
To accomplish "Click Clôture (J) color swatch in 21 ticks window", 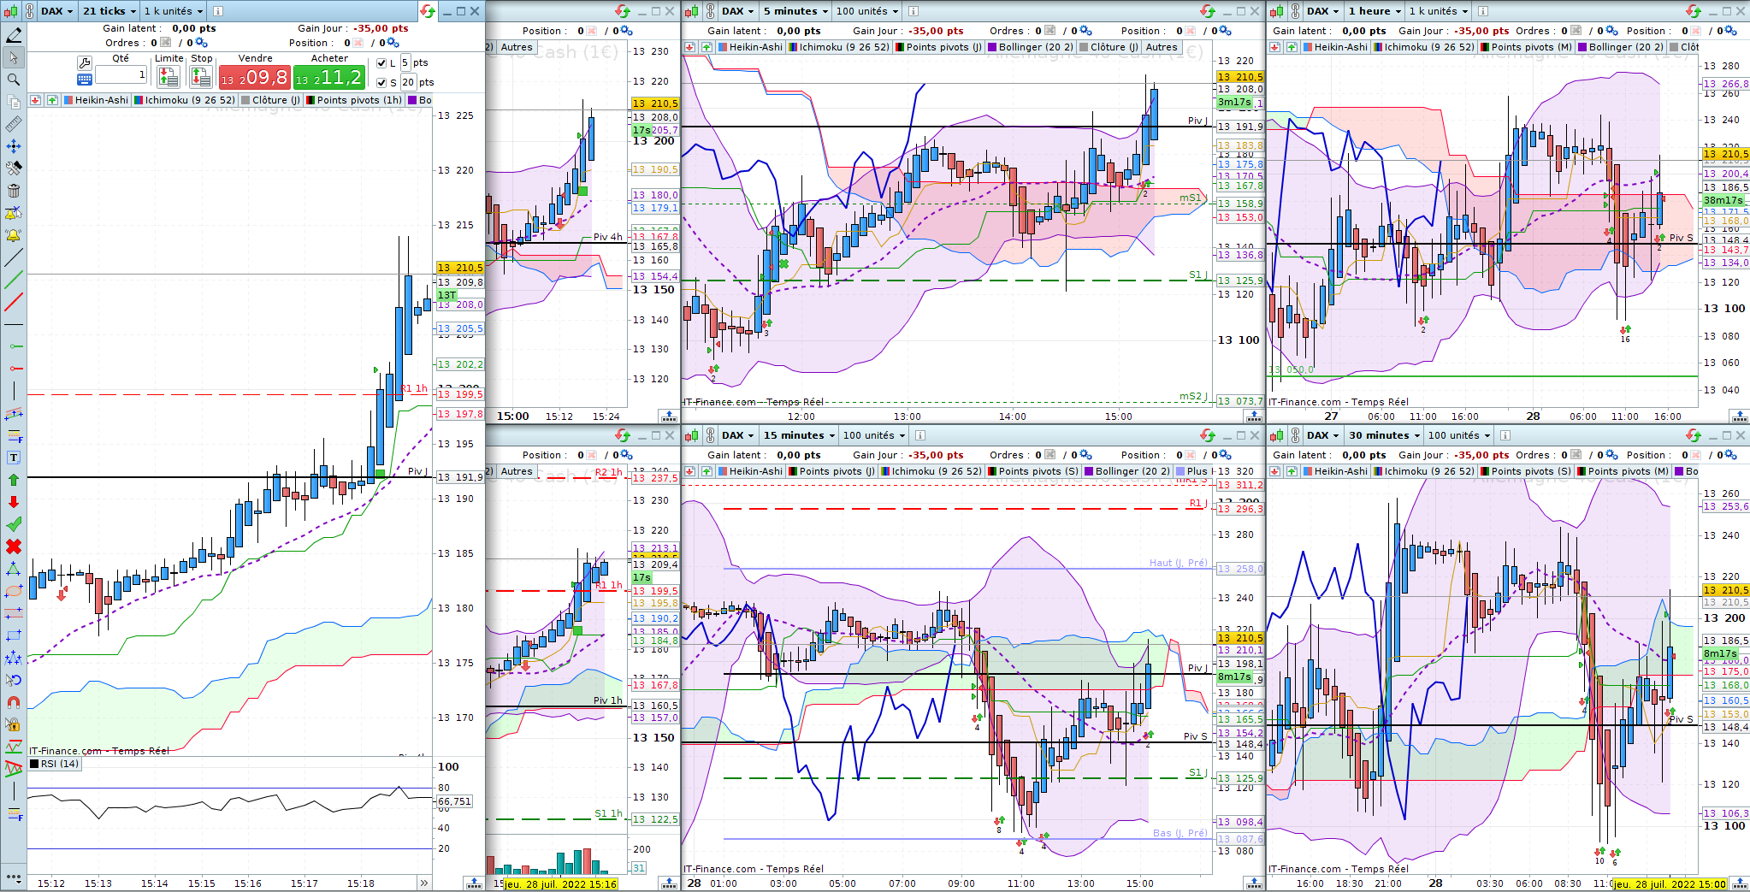I will click(245, 100).
